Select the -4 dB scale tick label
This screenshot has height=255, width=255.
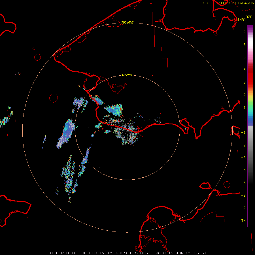pos(243,170)
